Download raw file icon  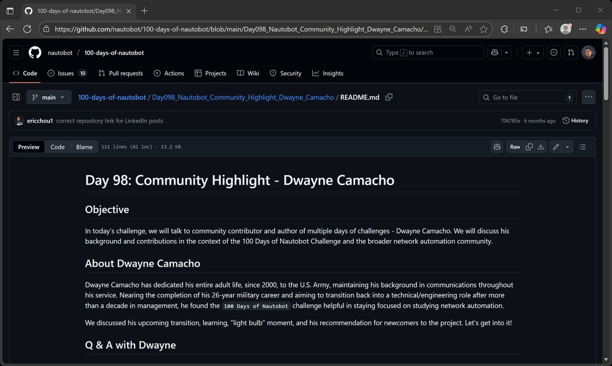541,147
